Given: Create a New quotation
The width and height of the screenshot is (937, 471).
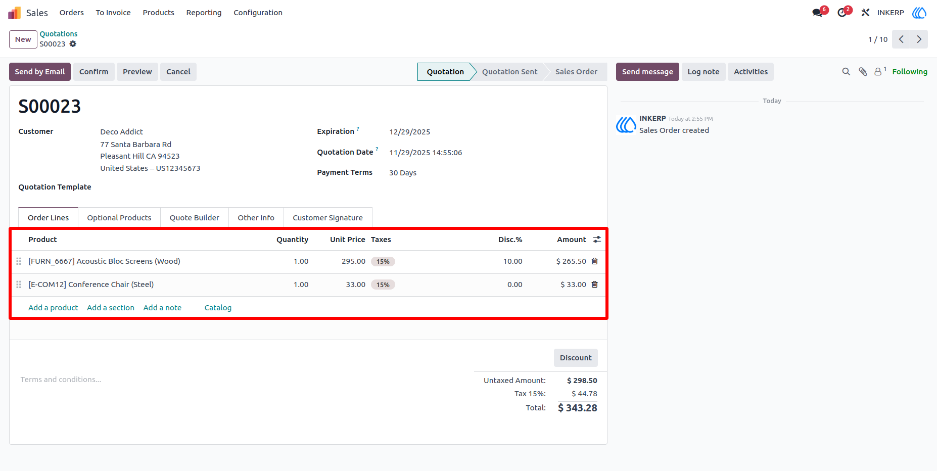Looking at the screenshot, I should pos(23,39).
